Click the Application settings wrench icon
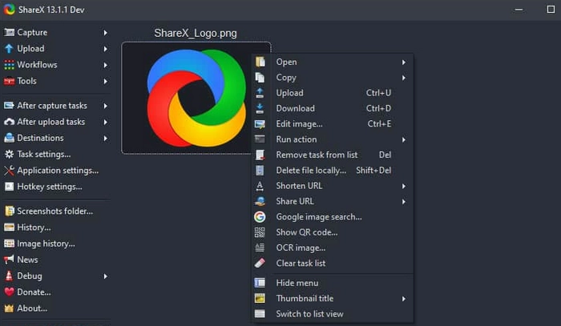 9,171
